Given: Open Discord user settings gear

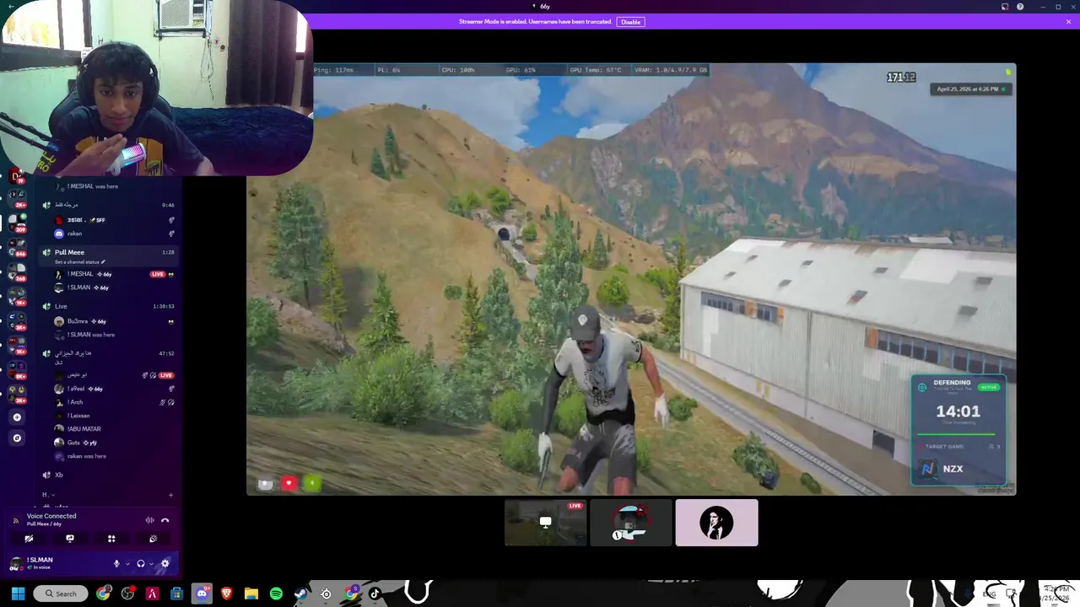Looking at the screenshot, I should click(x=165, y=563).
